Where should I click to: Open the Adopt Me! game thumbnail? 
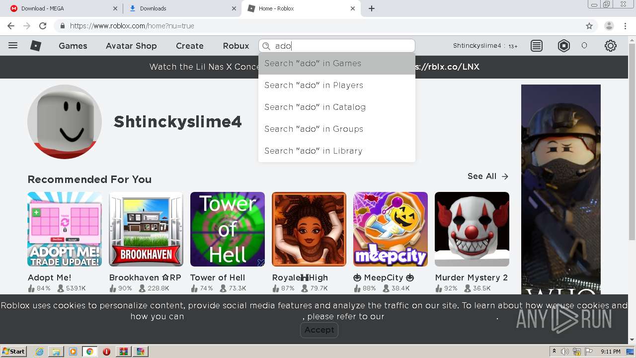coord(65,229)
